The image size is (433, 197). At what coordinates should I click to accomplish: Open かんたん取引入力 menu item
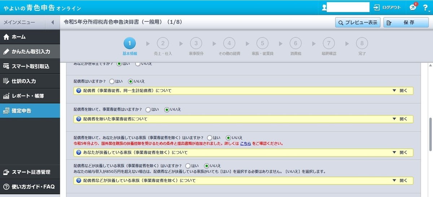30,52
